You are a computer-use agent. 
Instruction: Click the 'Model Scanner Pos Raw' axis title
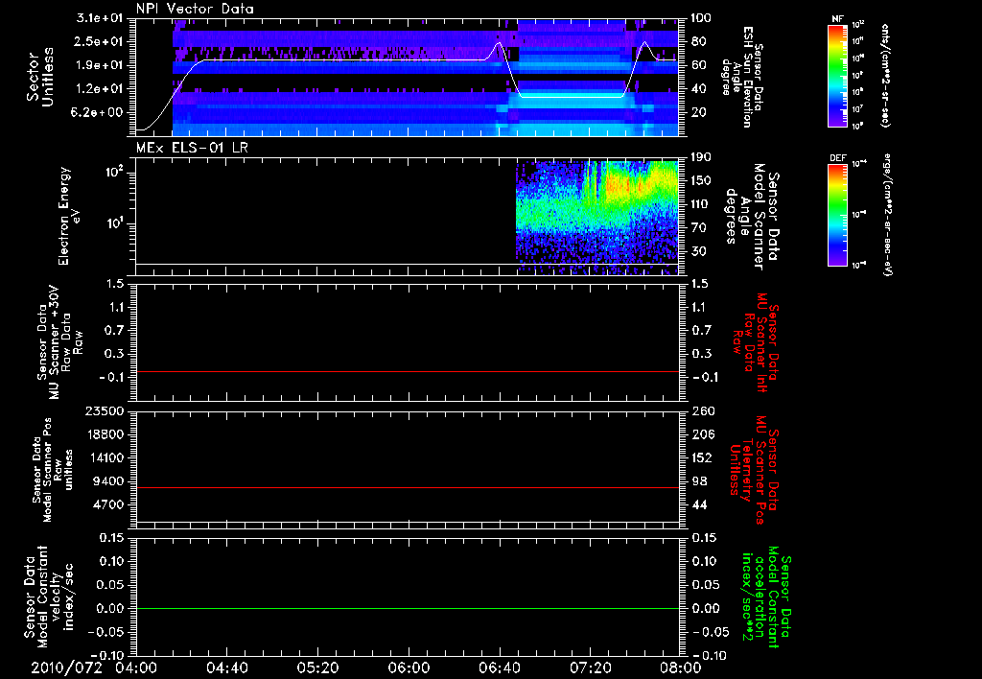[x=53, y=470]
